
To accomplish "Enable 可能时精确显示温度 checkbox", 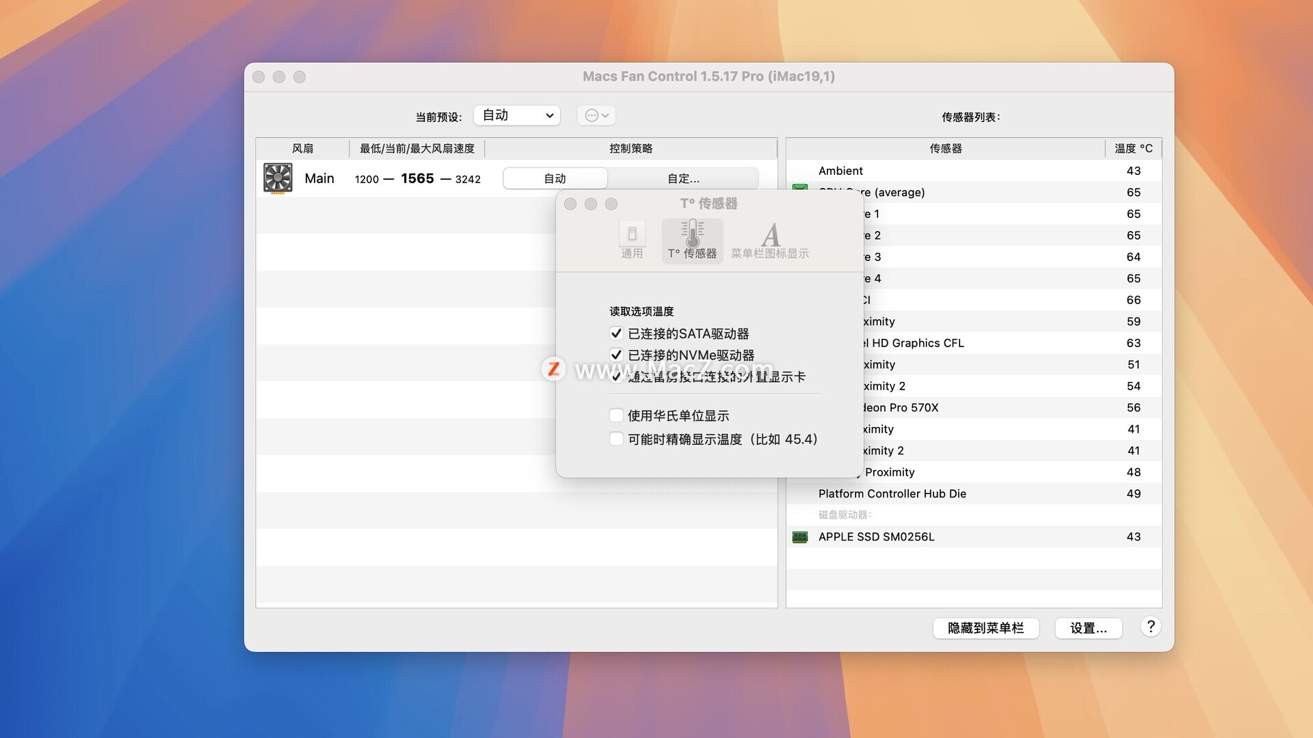I will click(x=616, y=439).
